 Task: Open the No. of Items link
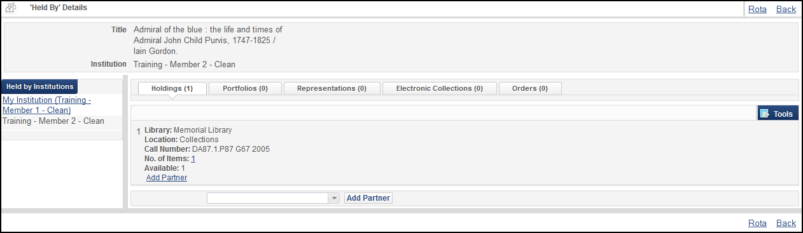(193, 159)
